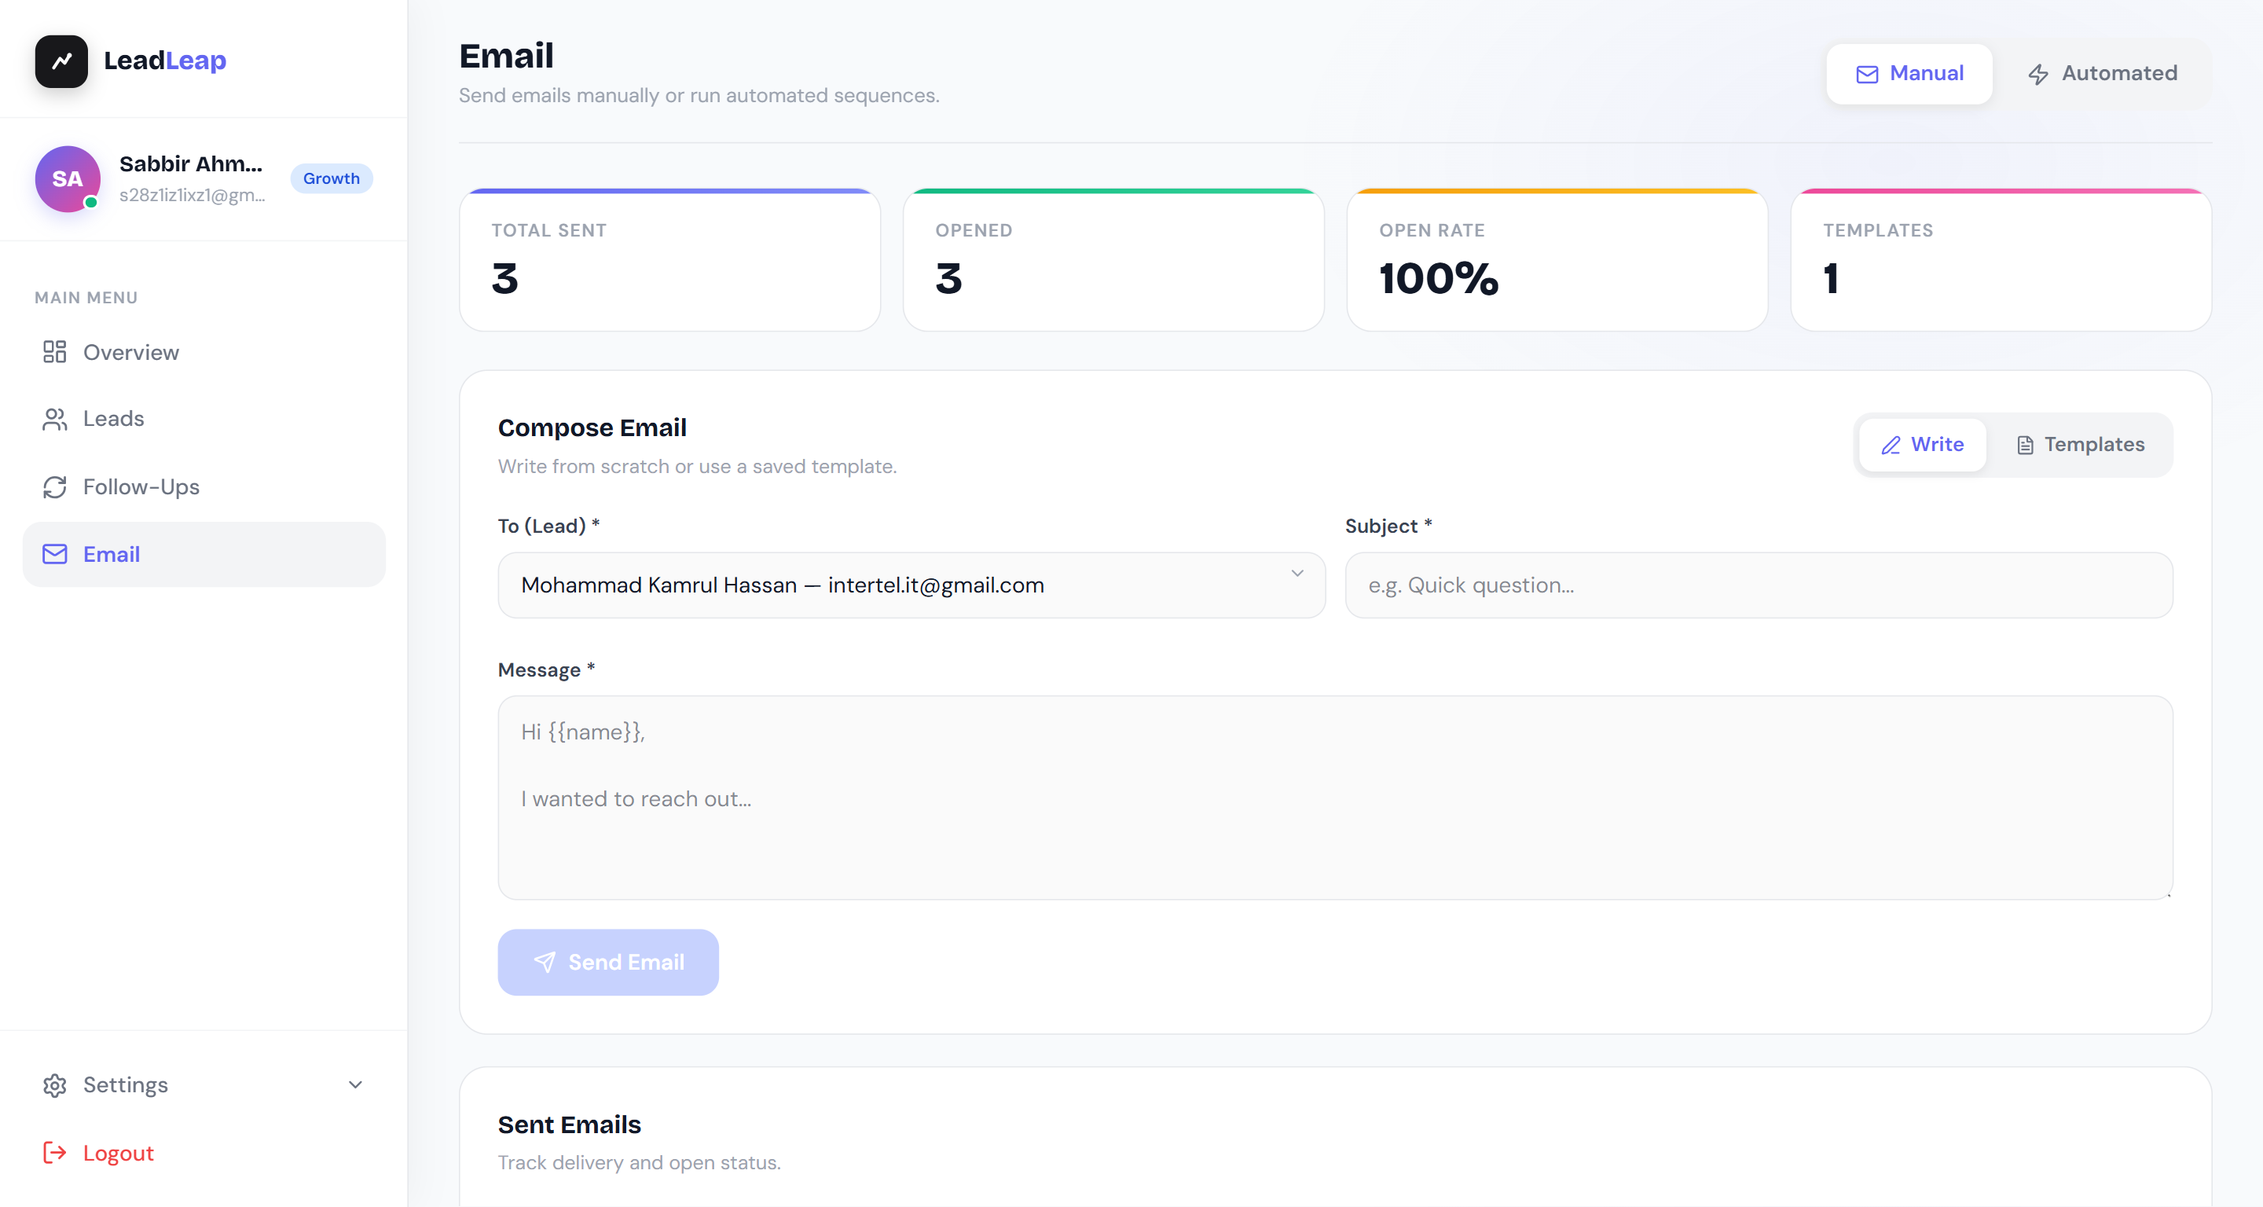
Task: Click the Total Sent stat card
Action: pos(669,260)
